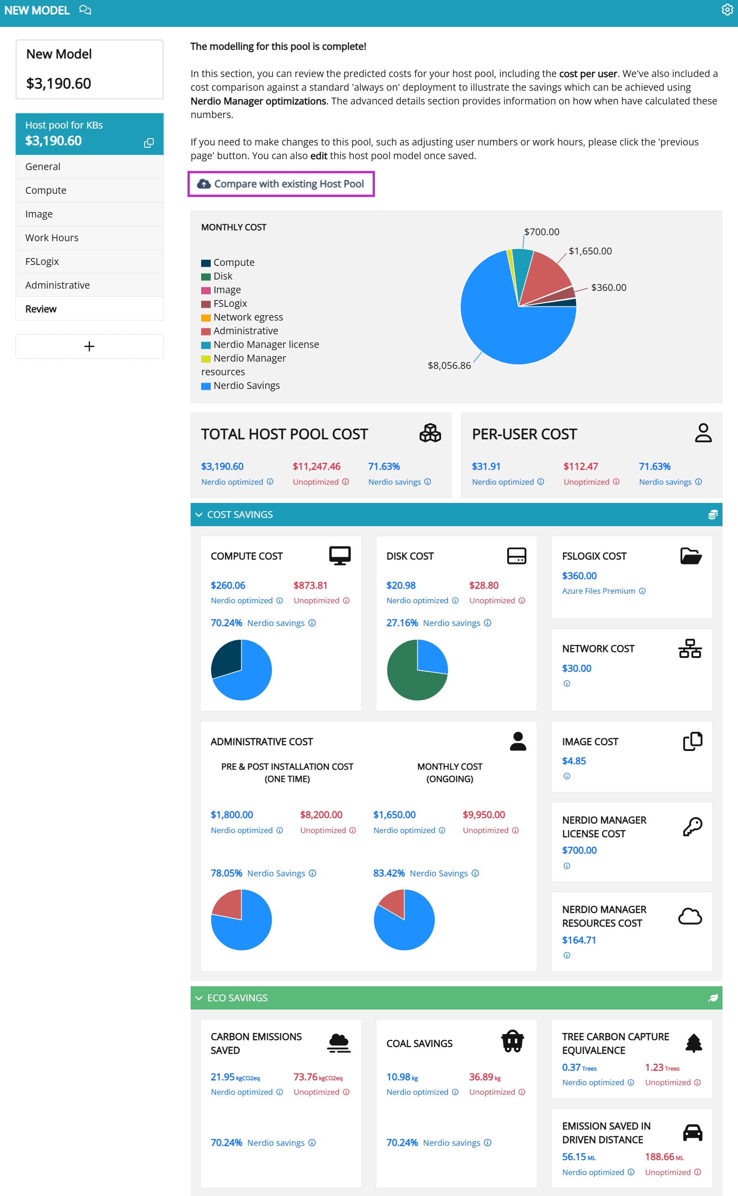The image size is (738, 1196).
Task: Click the smog icon on Carbon Emissions Saved
Action: tap(339, 1043)
